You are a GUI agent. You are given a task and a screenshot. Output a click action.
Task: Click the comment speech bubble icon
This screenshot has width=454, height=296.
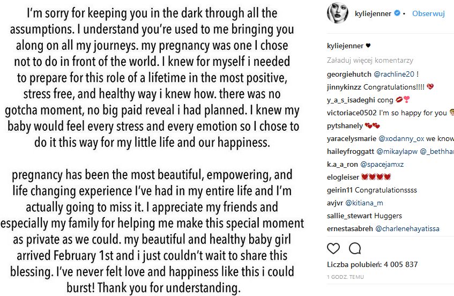coord(354,248)
